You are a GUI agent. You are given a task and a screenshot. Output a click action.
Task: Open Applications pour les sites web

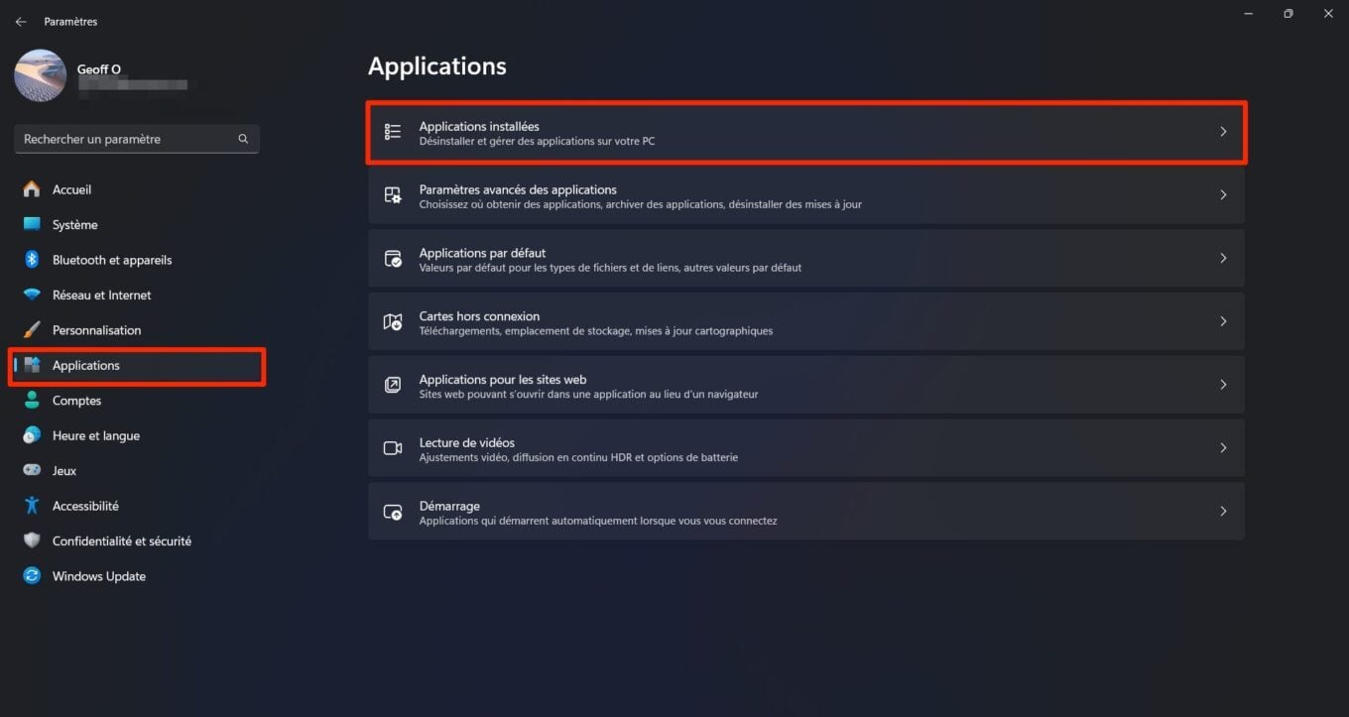pos(805,385)
